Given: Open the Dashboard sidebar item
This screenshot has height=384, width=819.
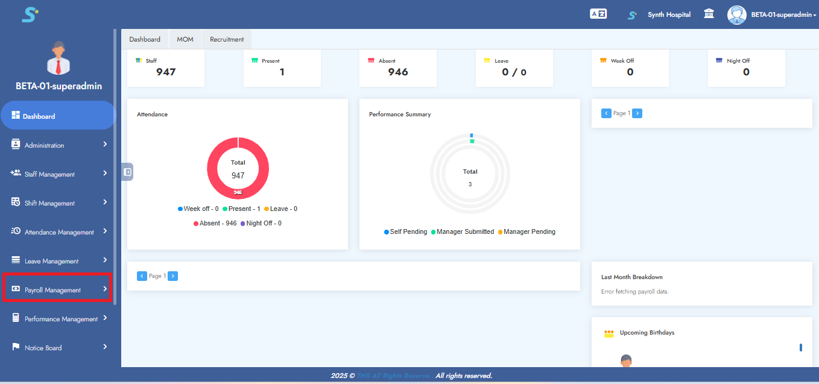Looking at the screenshot, I should [x=39, y=116].
